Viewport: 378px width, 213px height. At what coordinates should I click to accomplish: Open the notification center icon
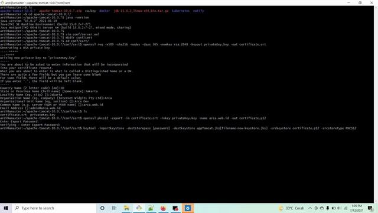tap(370, 208)
